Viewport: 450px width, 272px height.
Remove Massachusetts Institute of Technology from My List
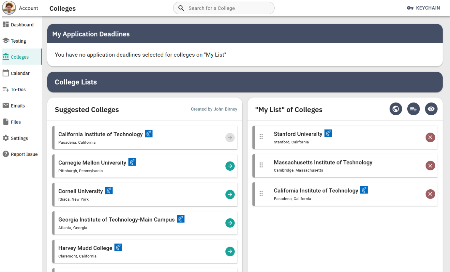tap(430, 166)
